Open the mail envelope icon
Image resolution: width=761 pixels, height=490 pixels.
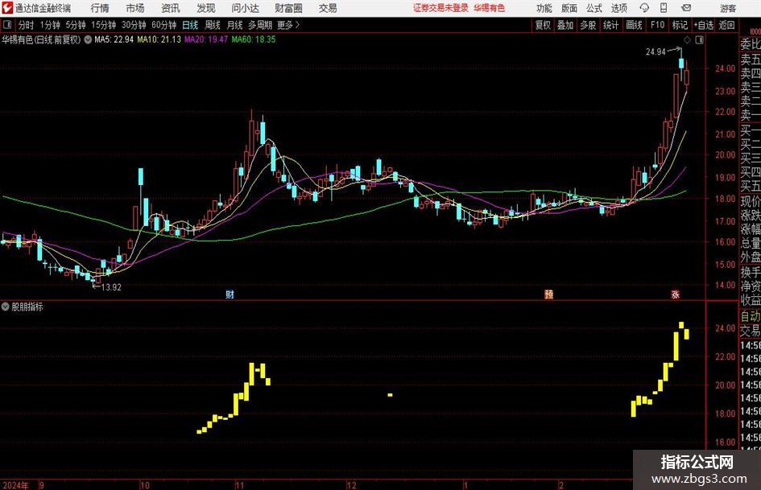pos(686,8)
